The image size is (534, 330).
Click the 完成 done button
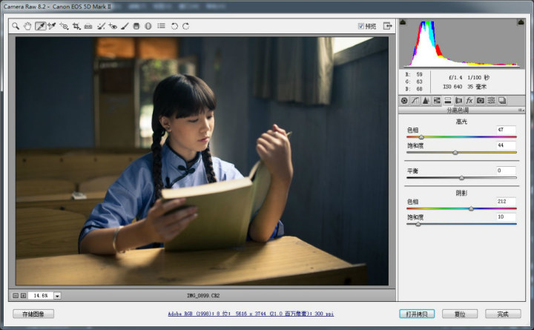503,314
